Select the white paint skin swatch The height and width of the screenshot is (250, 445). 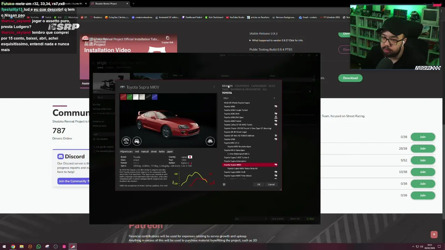pos(136,97)
